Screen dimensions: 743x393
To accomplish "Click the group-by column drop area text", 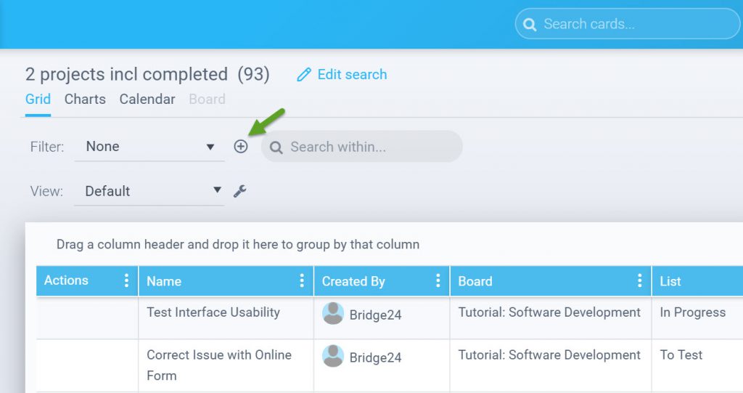I will pos(238,244).
